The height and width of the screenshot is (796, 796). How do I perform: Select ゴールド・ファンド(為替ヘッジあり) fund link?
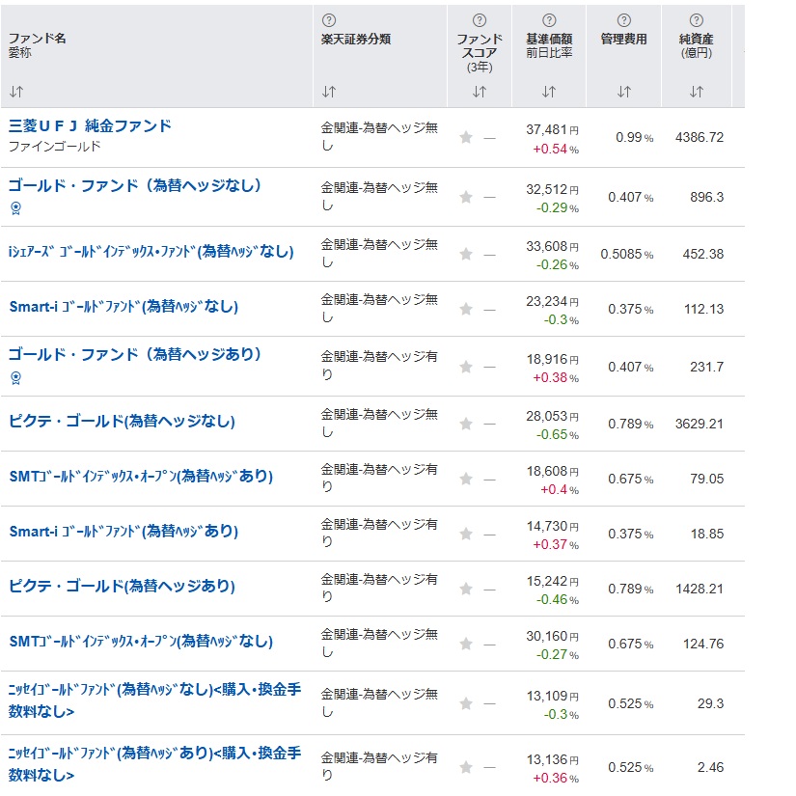point(135,354)
